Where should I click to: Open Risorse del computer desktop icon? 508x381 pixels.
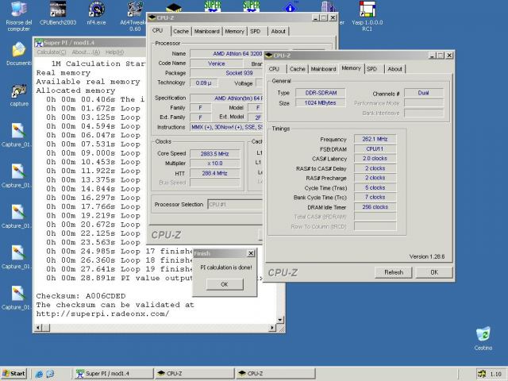pyautogui.click(x=19, y=16)
